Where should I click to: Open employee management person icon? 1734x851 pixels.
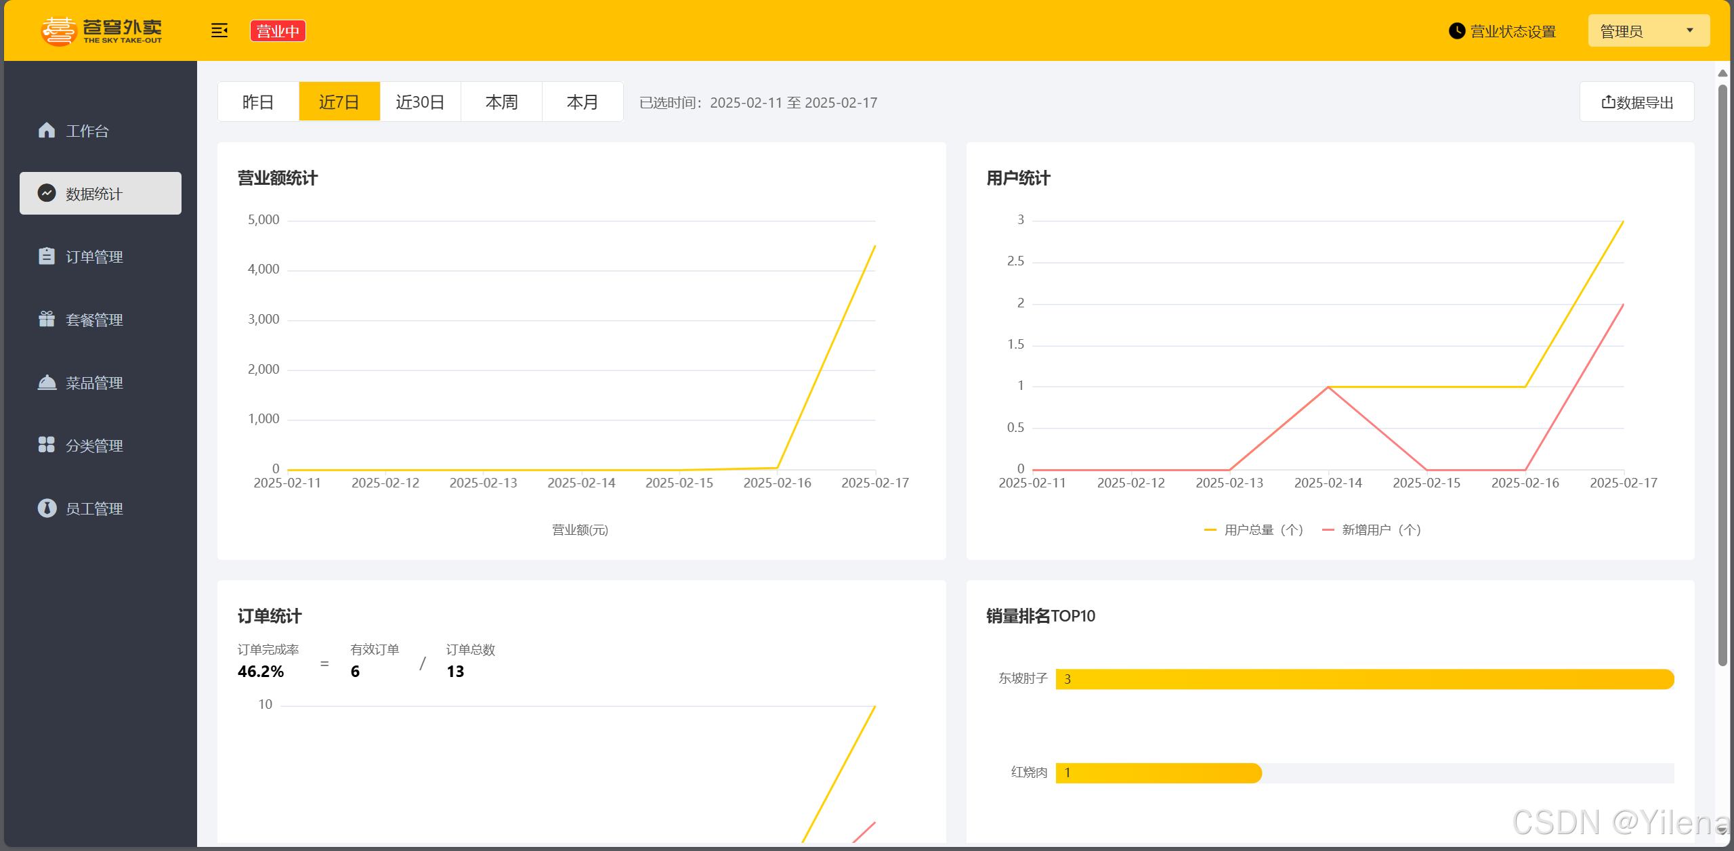click(x=46, y=508)
